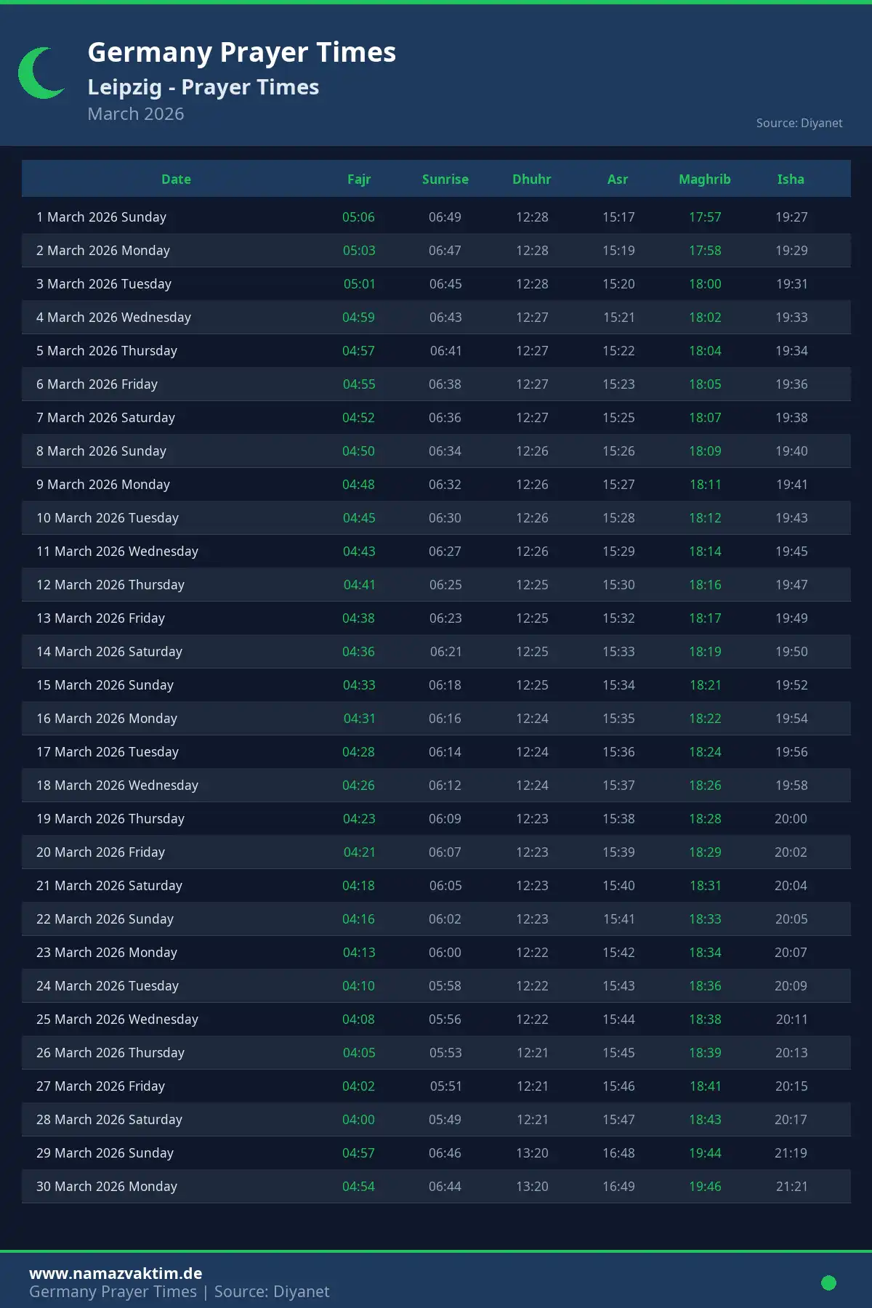Select the Maghrib column header
The image size is (872, 1308).
(x=704, y=179)
